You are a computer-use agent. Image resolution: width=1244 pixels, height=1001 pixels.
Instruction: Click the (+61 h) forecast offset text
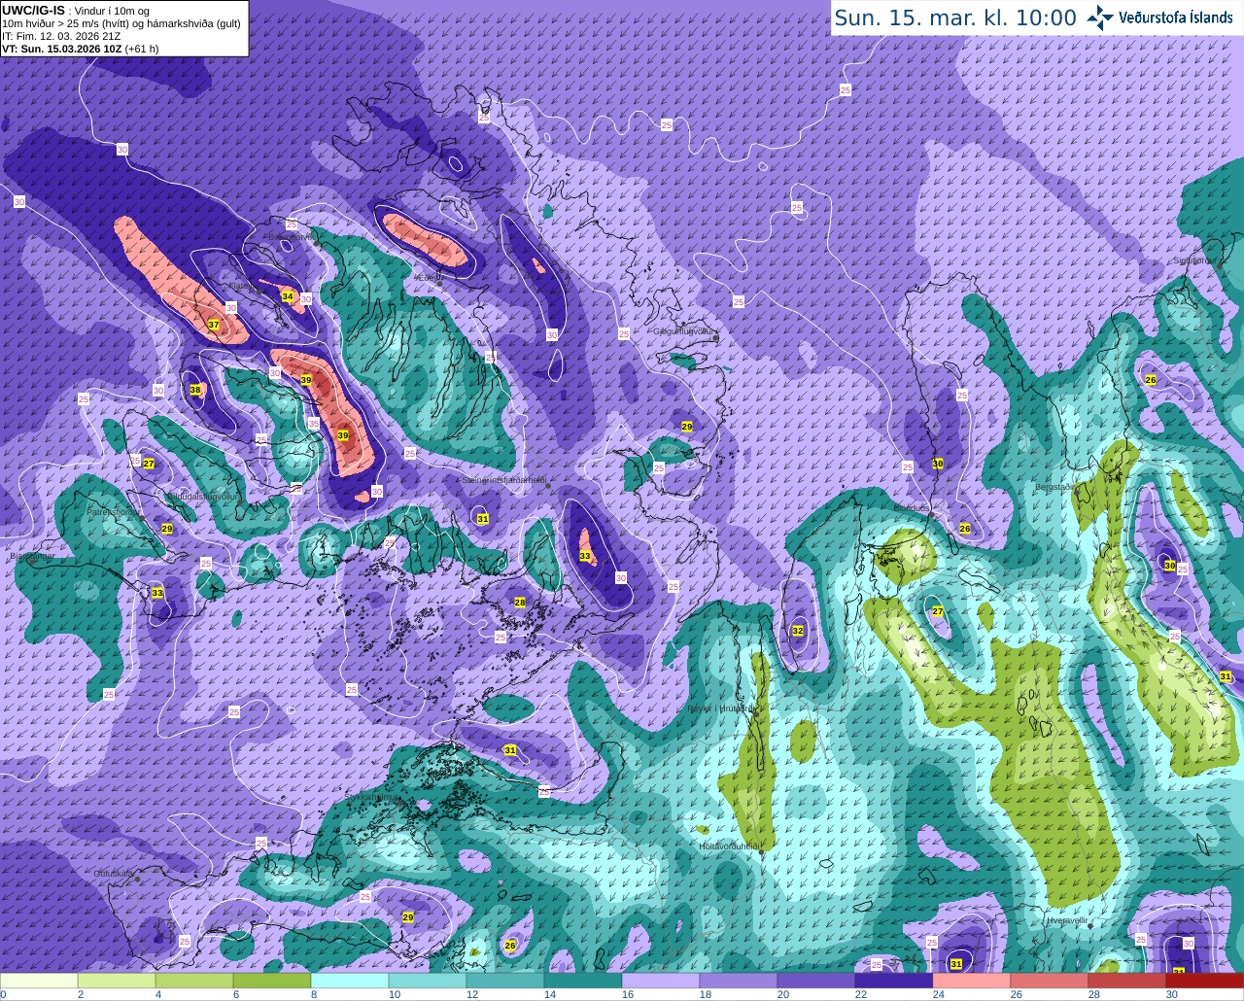coord(142,49)
